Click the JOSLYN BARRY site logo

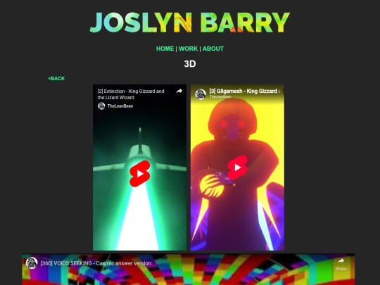tap(190, 23)
